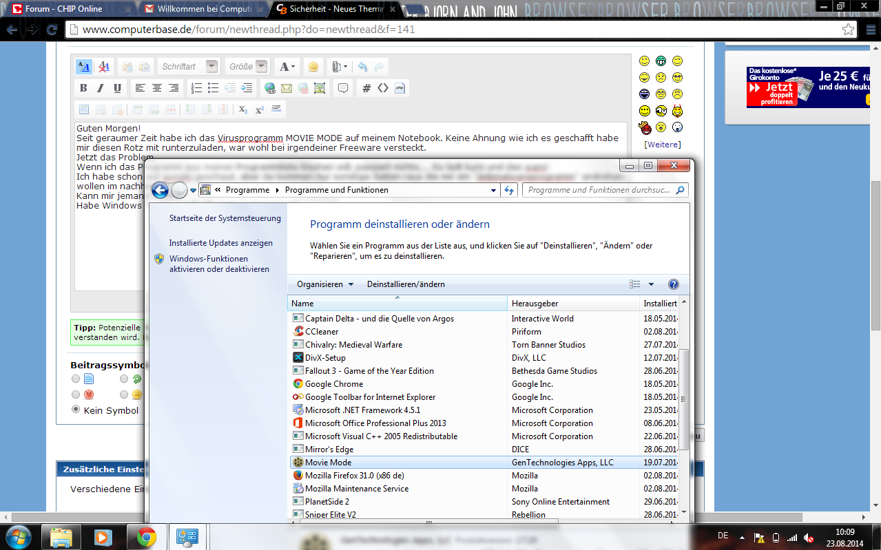Open smiley insert button in toolbar
The width and height of the screenshot is (881, 550).
coord(313,67)
